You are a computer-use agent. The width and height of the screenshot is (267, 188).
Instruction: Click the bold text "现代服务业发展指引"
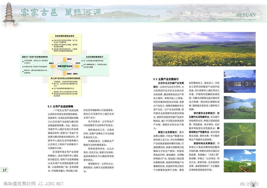click(204, 113)
